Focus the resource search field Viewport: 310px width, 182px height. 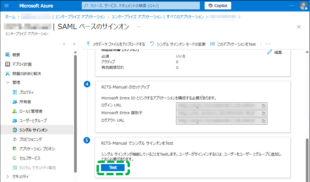point(141,6)
